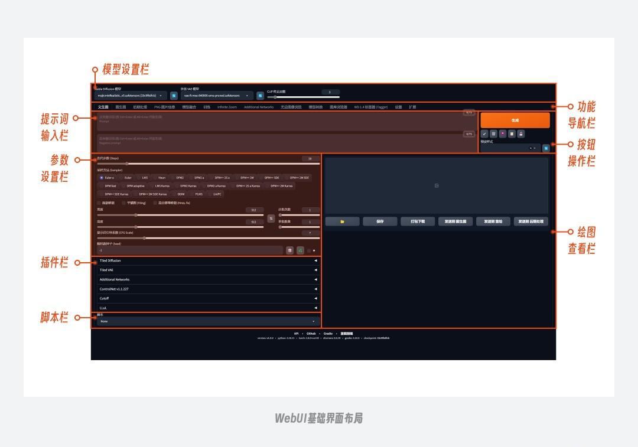Click the Steps number field showing 20

click(x=311, y=159)
